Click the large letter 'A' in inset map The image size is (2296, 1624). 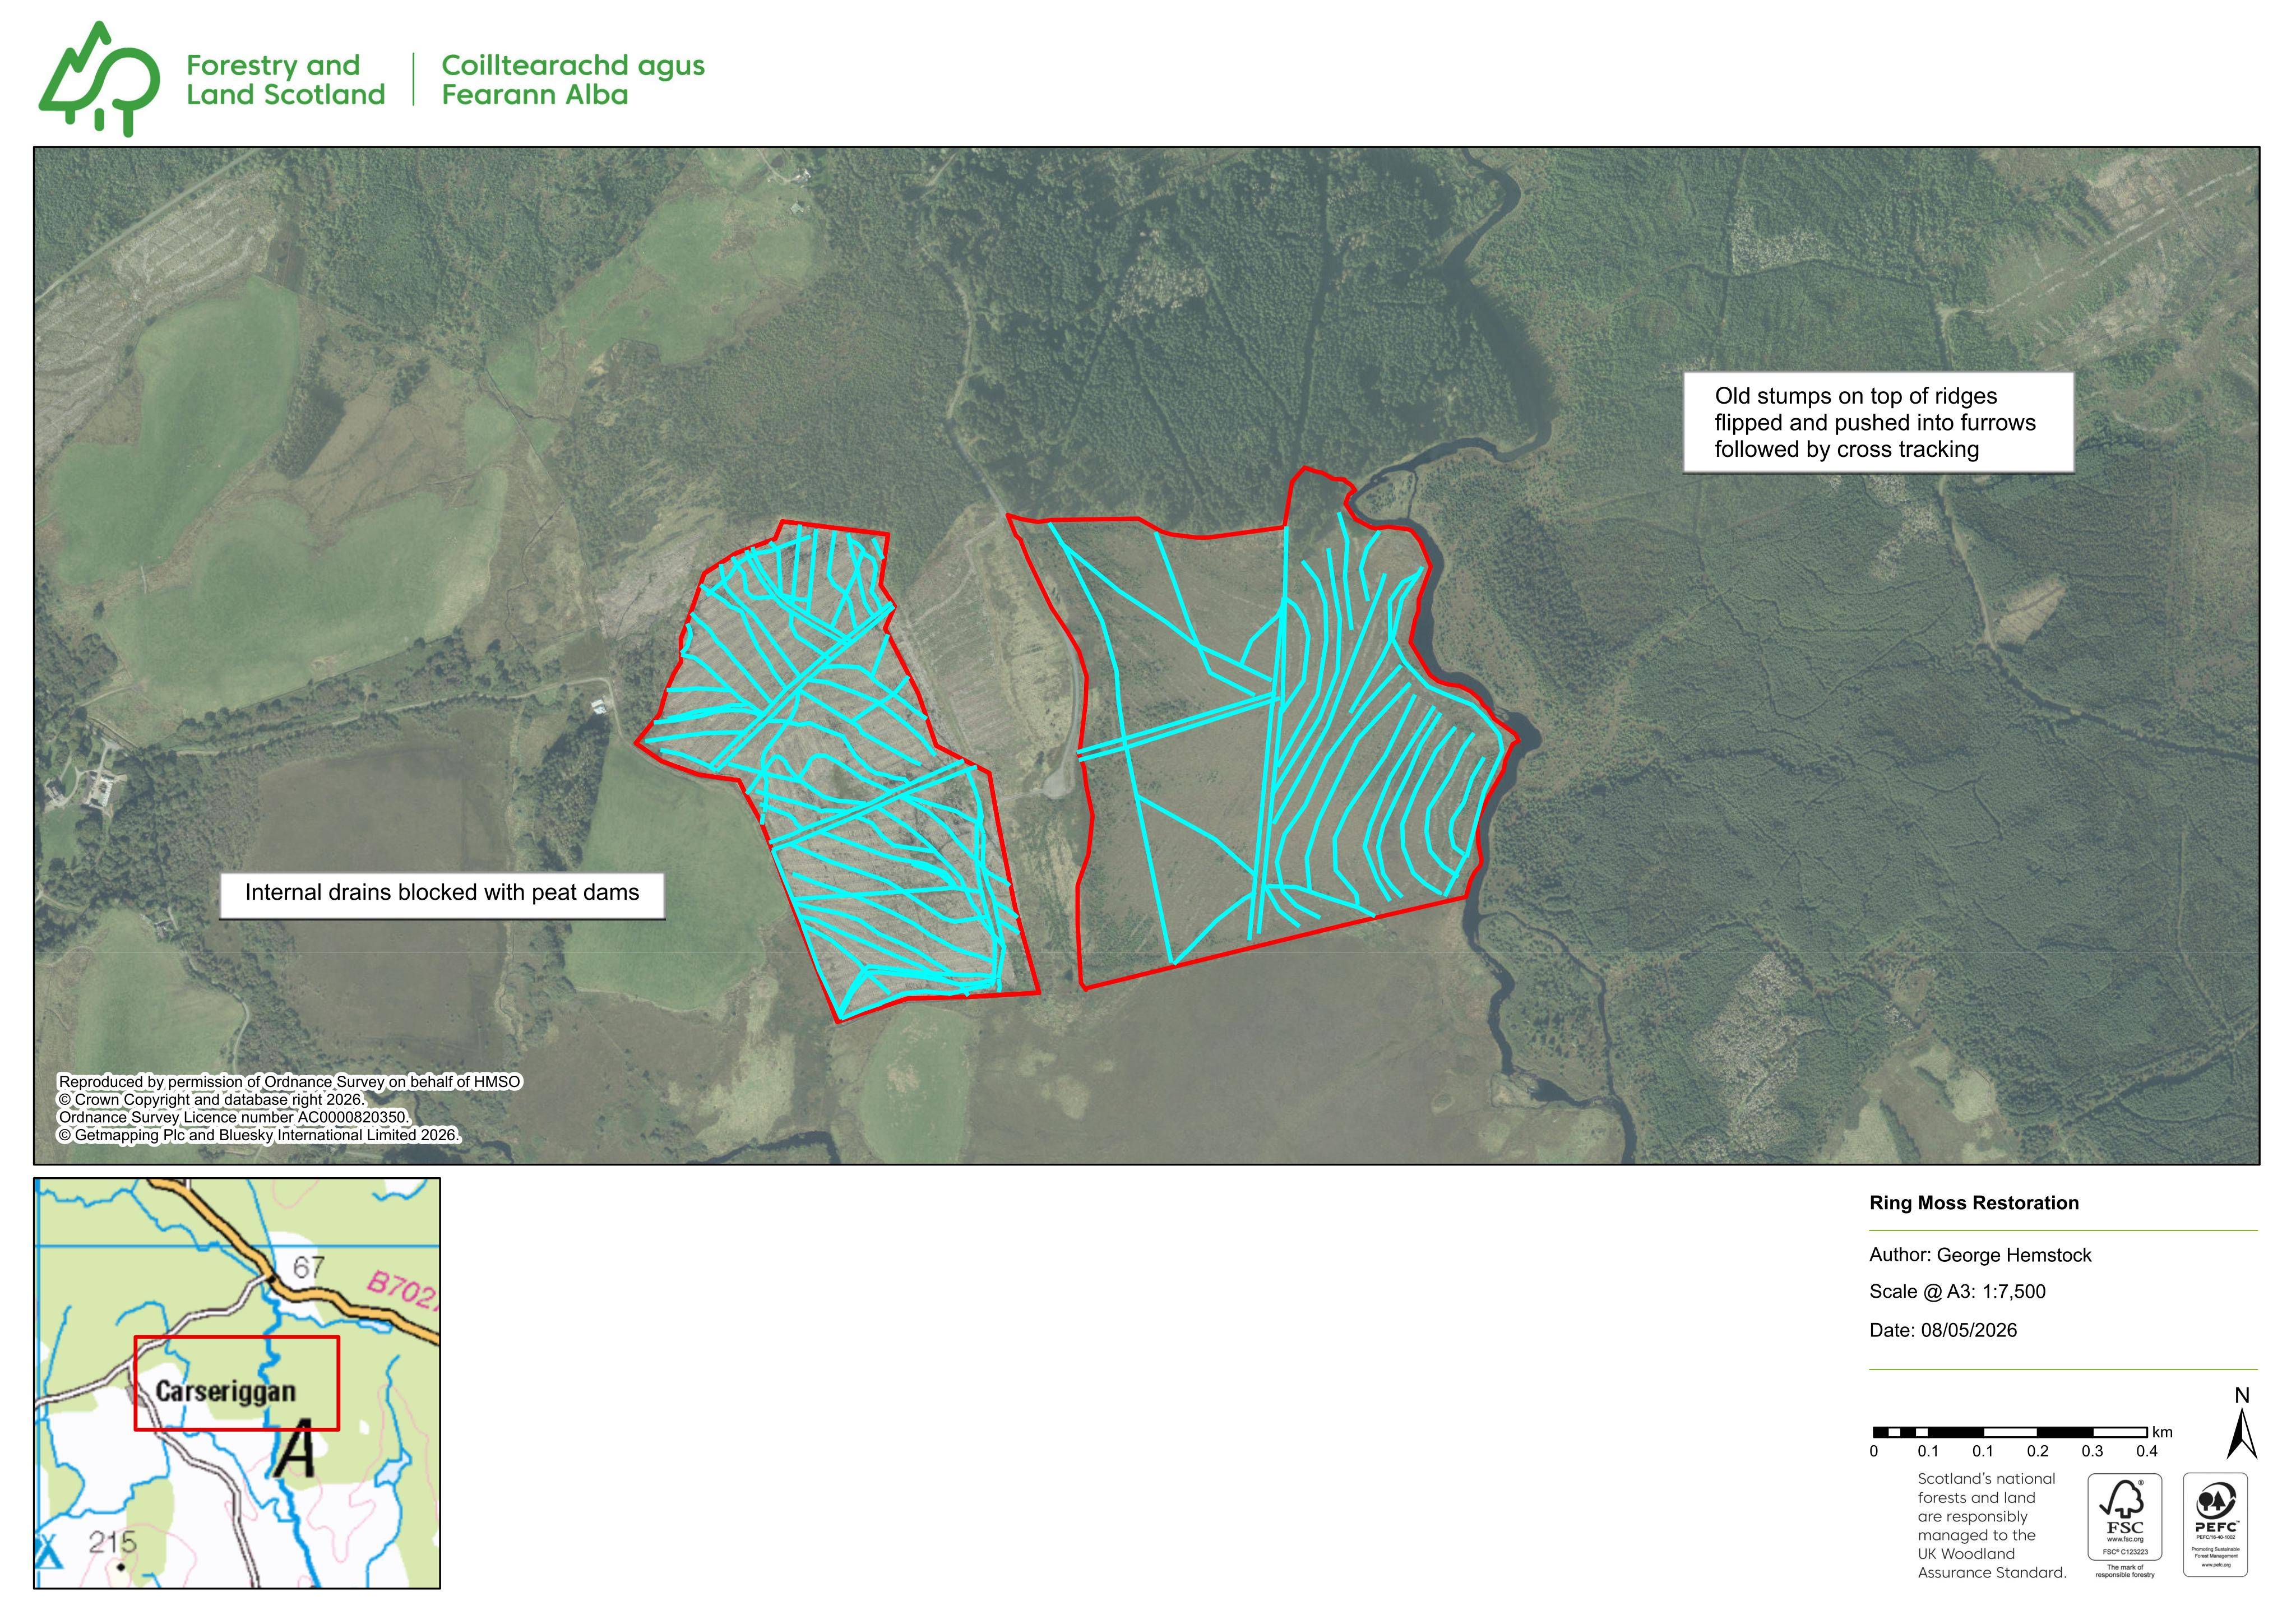(296, 1449)
